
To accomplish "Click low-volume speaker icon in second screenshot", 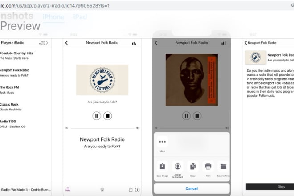I will [66, 128].
